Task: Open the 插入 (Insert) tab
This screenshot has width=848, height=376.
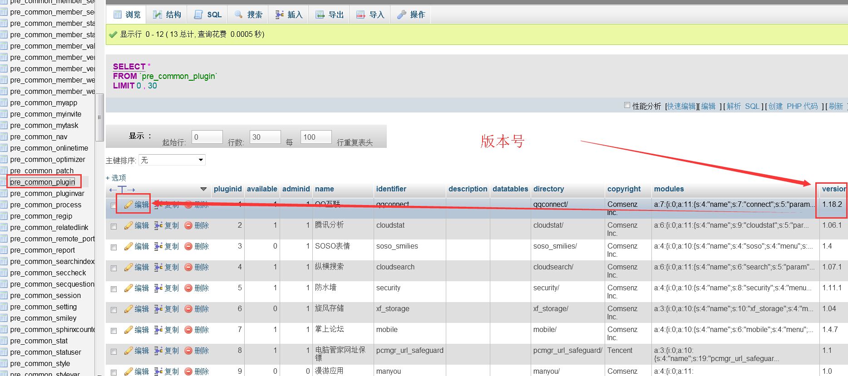Action: click(x=289, y=15)
